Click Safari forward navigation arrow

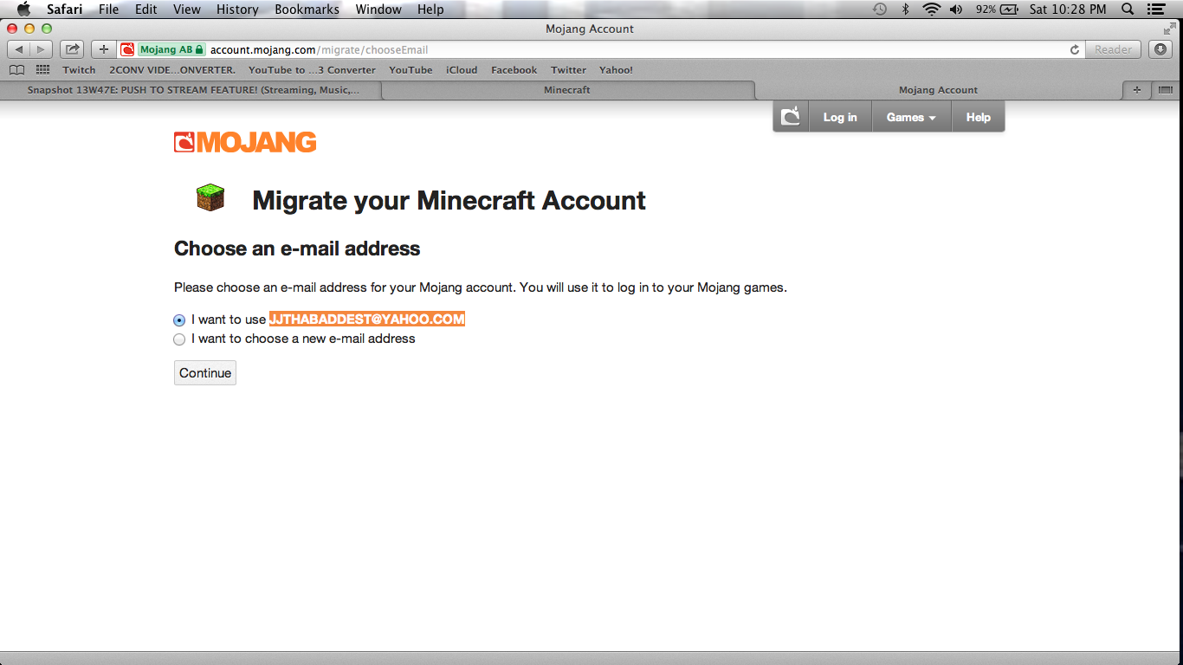tap(42, 49)
